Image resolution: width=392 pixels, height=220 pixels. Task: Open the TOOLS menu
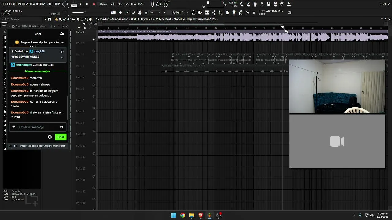(50, 4)
